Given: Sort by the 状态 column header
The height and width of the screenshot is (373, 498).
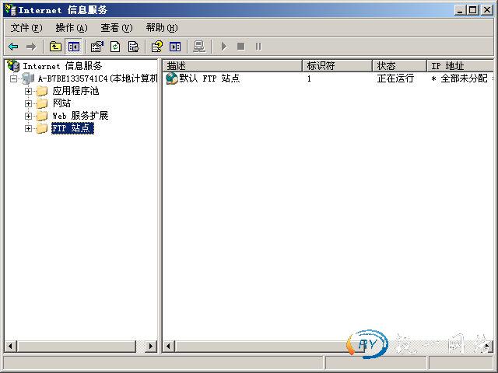Looking at the screenshot, I should [x=399, y=65].
